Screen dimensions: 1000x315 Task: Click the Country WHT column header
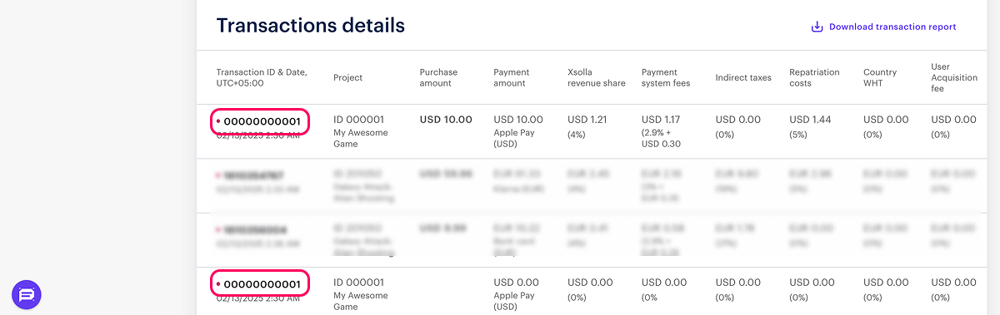point(880,77)
